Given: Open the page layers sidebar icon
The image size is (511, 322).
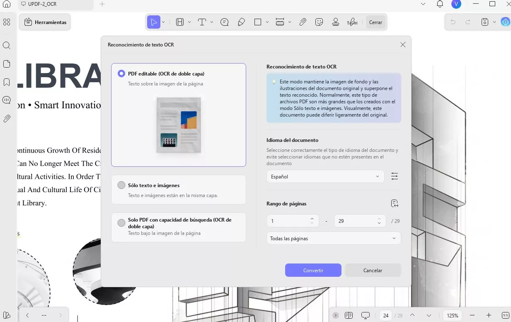Looking at the screenshot, I should click(x=7, y=315).
